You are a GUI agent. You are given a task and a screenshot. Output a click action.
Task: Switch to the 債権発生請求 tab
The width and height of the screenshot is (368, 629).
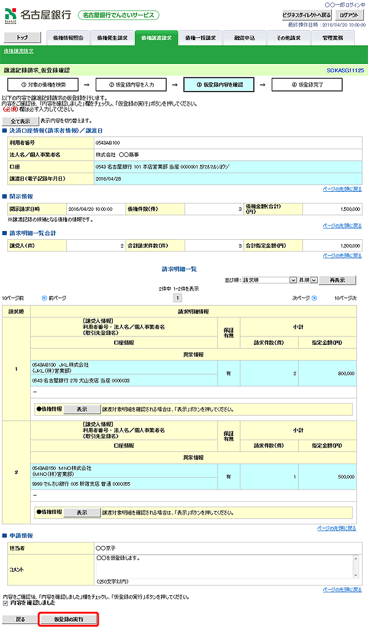coord(112,38)
